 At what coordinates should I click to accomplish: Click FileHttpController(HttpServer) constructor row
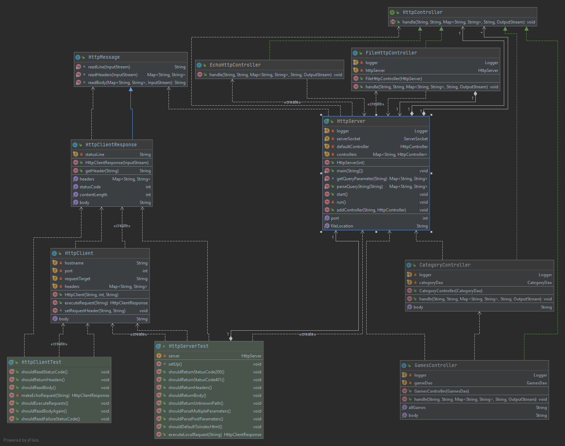click(426, 79)
